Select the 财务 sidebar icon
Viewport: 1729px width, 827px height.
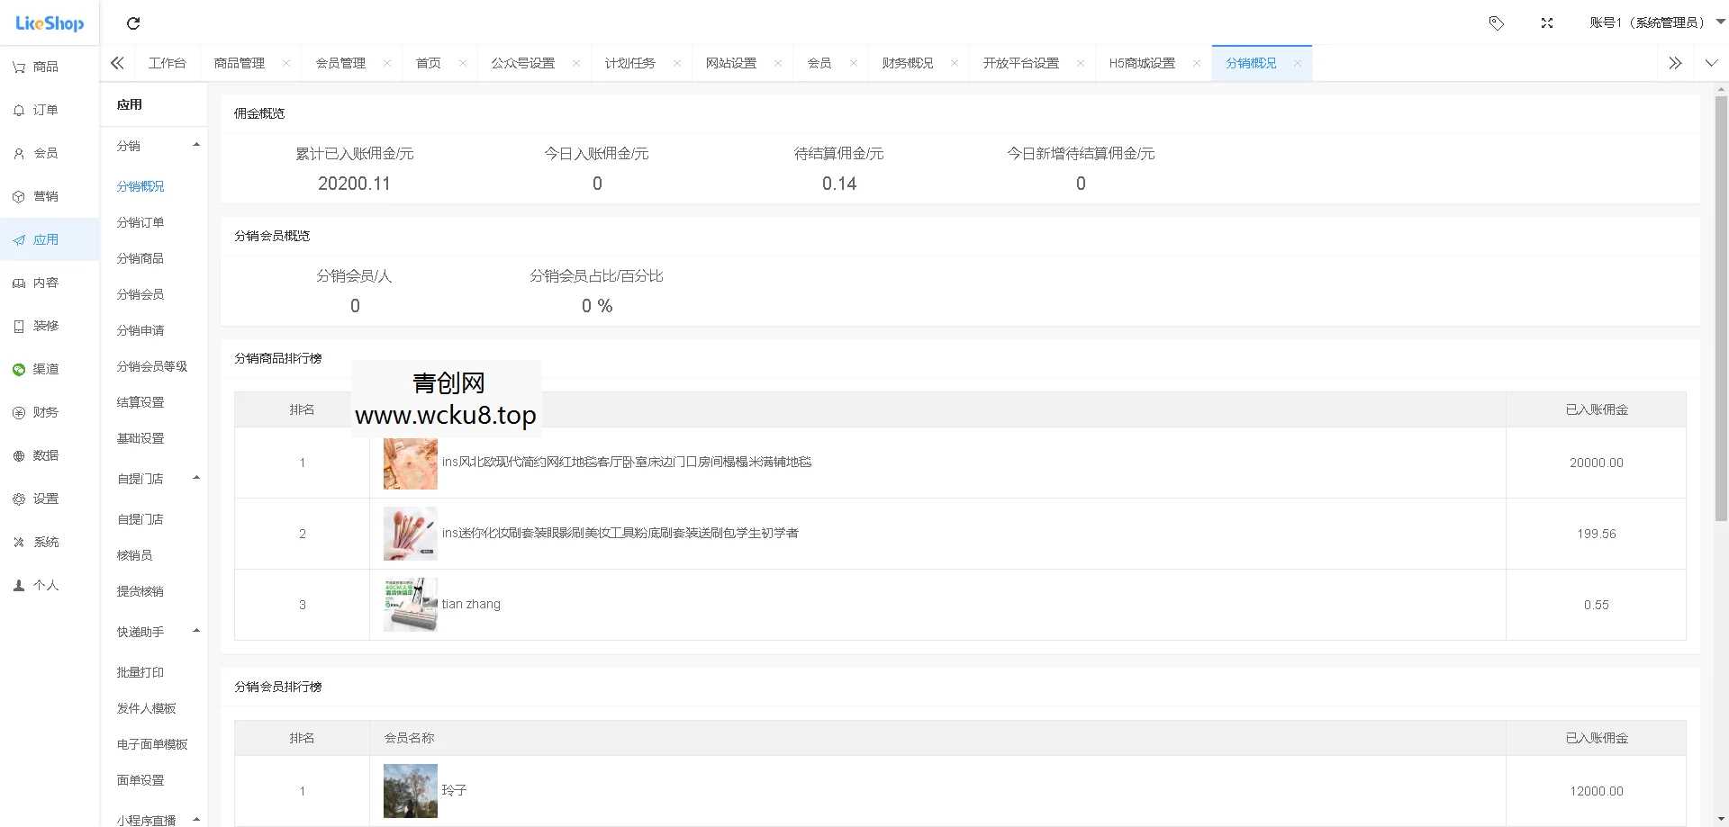(x=38, y=411)
